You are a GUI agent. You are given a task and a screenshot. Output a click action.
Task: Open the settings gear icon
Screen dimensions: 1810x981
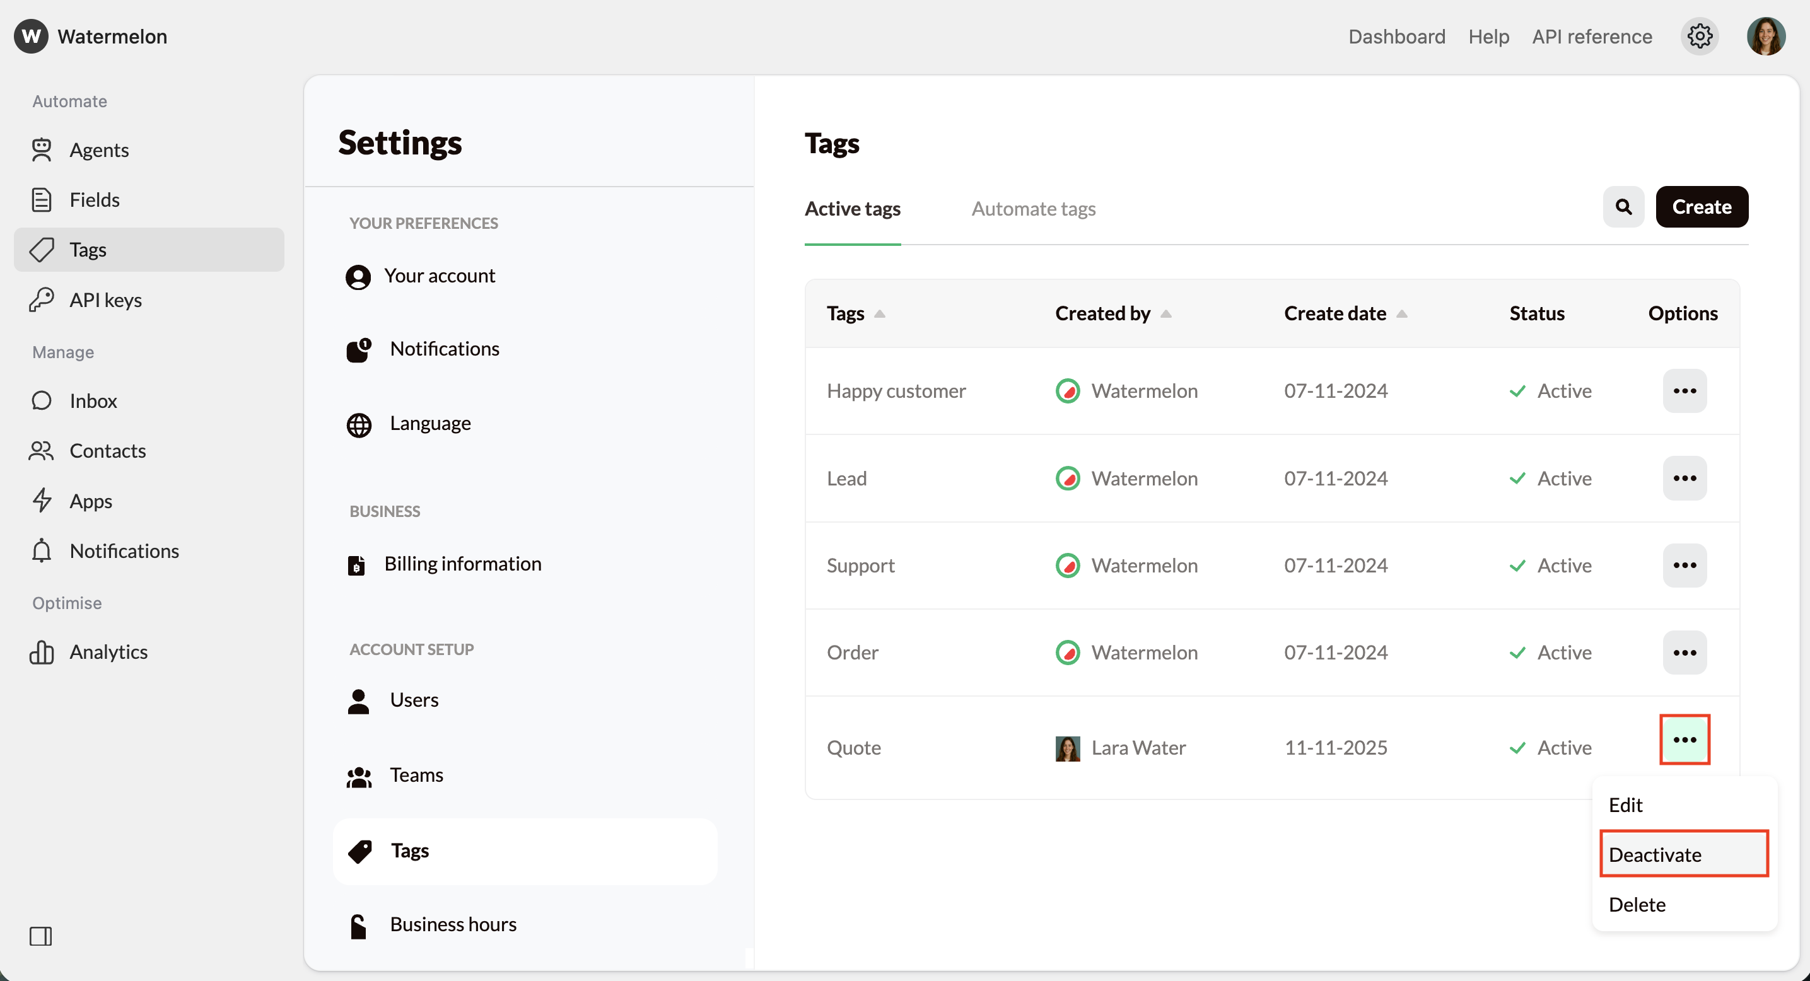coord(1699,36)
